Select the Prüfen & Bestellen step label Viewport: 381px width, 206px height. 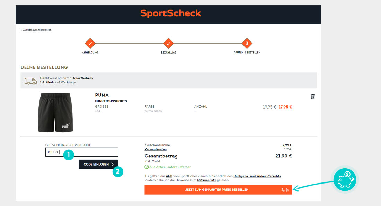247,53
